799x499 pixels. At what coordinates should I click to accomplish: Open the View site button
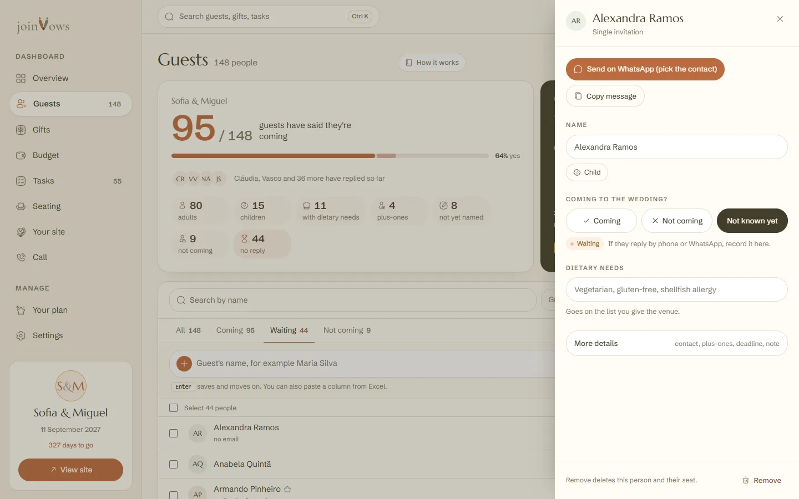[71, 470]
